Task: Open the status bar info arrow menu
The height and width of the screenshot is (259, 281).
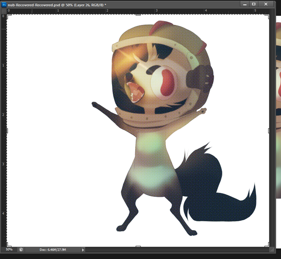Action: (83, 249)
